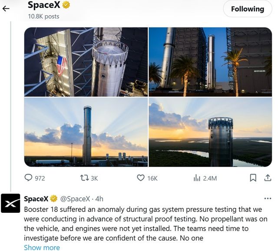Expand tweet text with Show more
The width and height of the screenshot is (278, 251).
pos(42,248)
